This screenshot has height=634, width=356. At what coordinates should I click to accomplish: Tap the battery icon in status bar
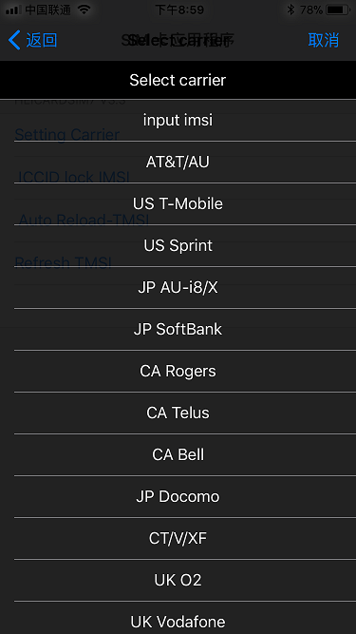[338, 10]
